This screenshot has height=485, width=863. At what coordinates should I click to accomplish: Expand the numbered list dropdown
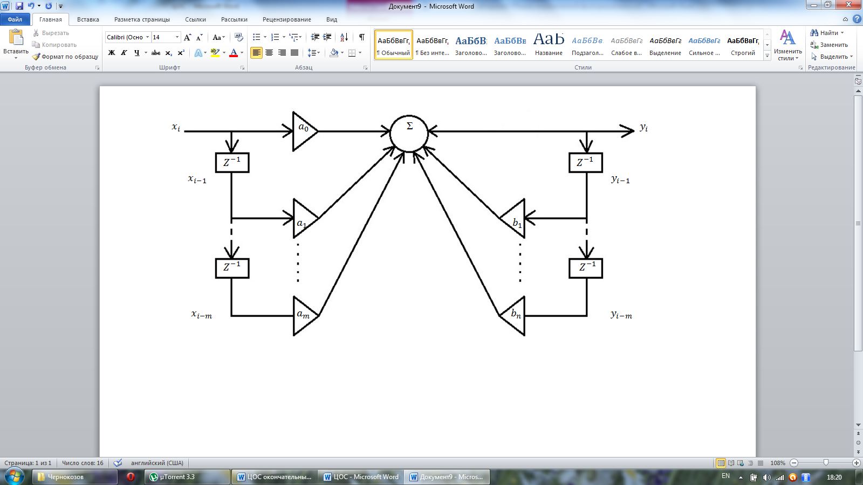pos(284,37)
